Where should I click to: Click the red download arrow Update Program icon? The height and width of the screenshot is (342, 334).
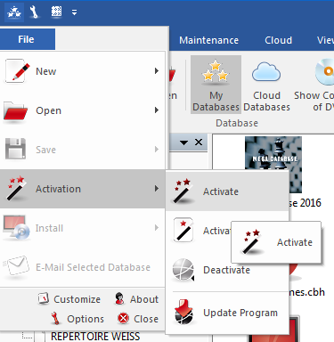183,313
